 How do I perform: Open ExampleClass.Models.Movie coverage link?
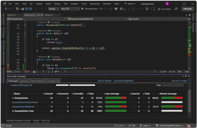[x=25, y=102]
